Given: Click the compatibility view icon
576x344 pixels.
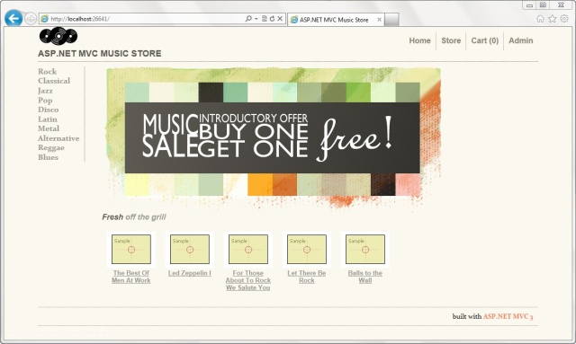Looking at the screenshot, I should 264,18.
